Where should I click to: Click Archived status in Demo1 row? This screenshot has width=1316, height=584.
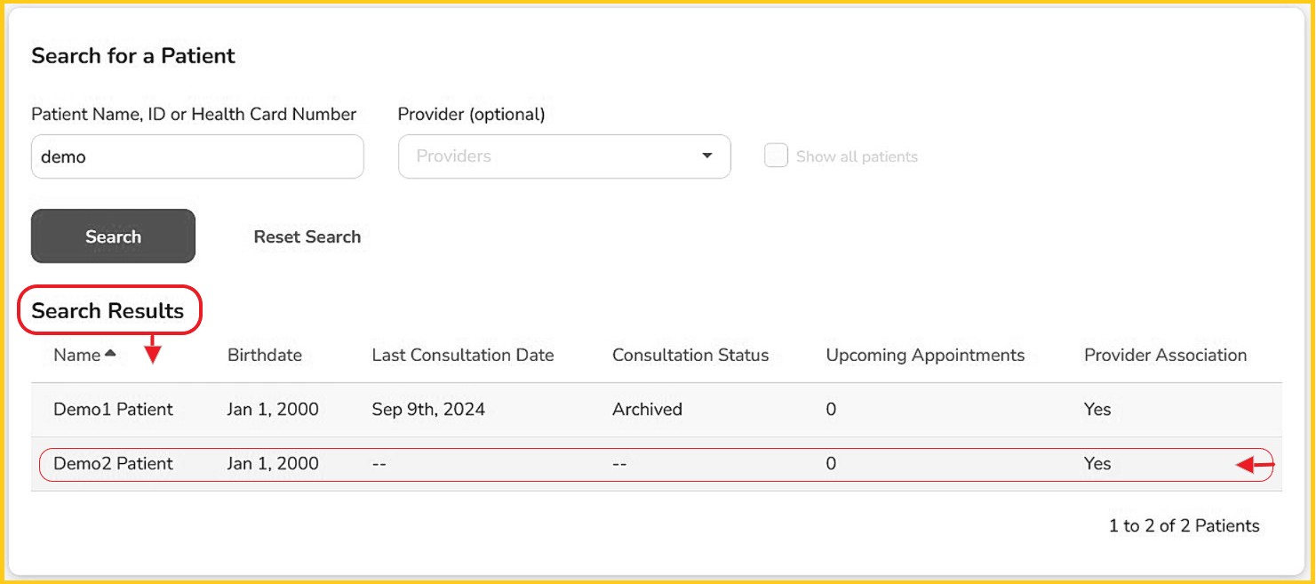(647, 410)
